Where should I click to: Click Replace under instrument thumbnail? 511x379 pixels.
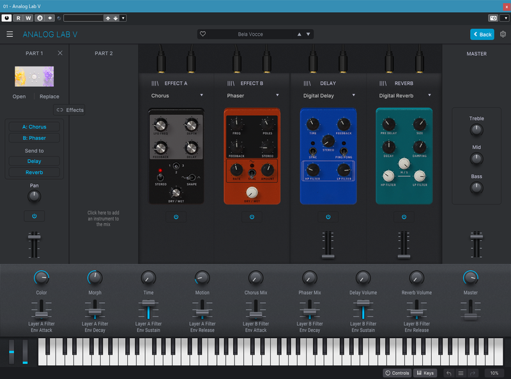[x=49, y=97]
